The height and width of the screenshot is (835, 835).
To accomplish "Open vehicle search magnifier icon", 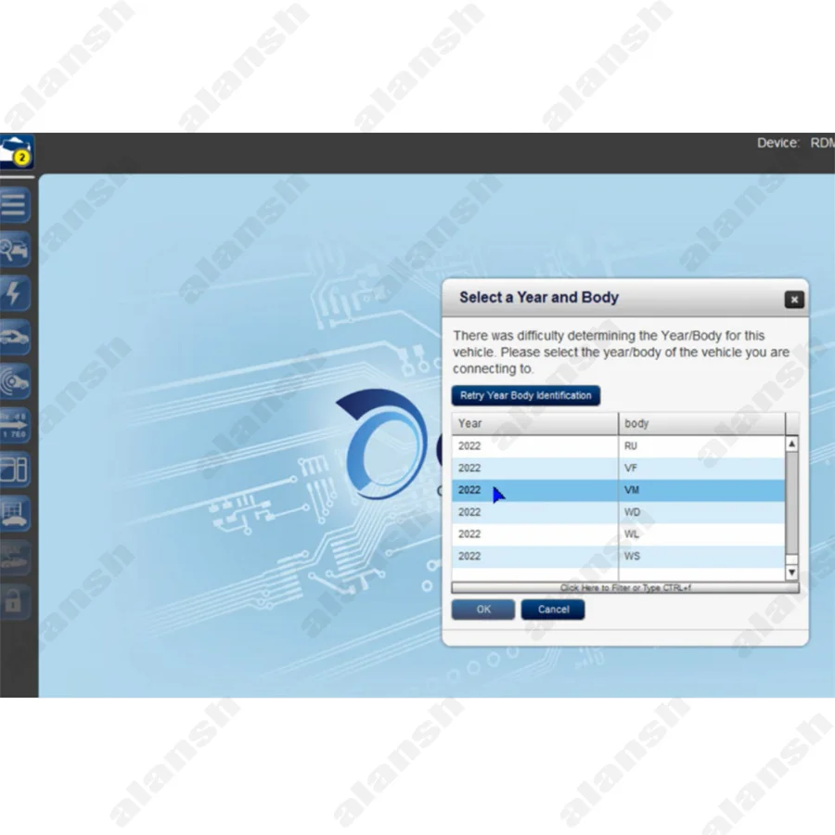I will (14, 250).
